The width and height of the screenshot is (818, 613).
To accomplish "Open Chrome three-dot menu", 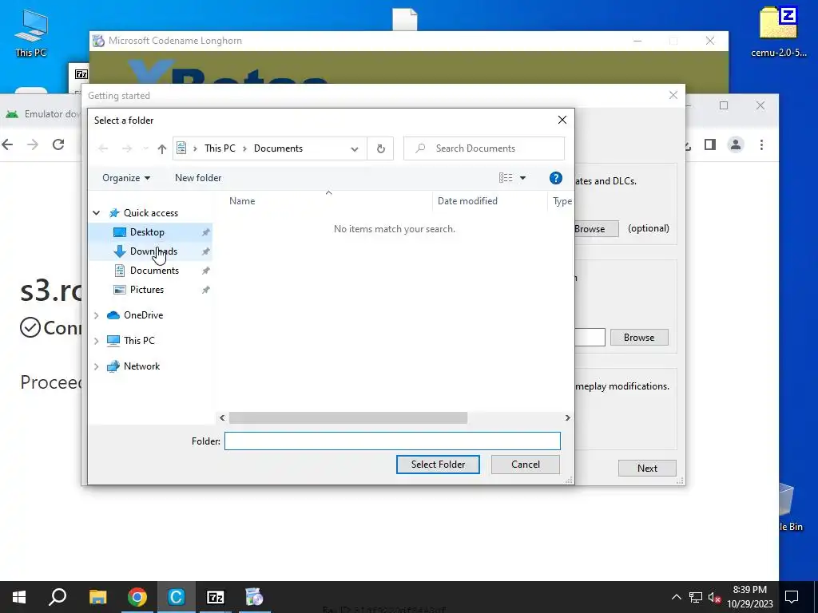I will 761,144.
